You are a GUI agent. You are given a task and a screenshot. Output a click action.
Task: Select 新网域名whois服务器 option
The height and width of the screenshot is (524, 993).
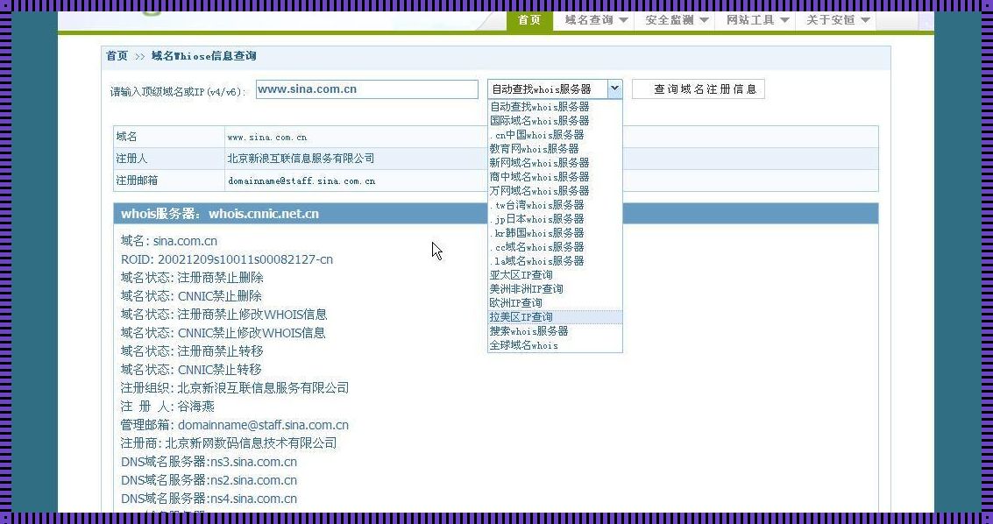click(555, 163)
